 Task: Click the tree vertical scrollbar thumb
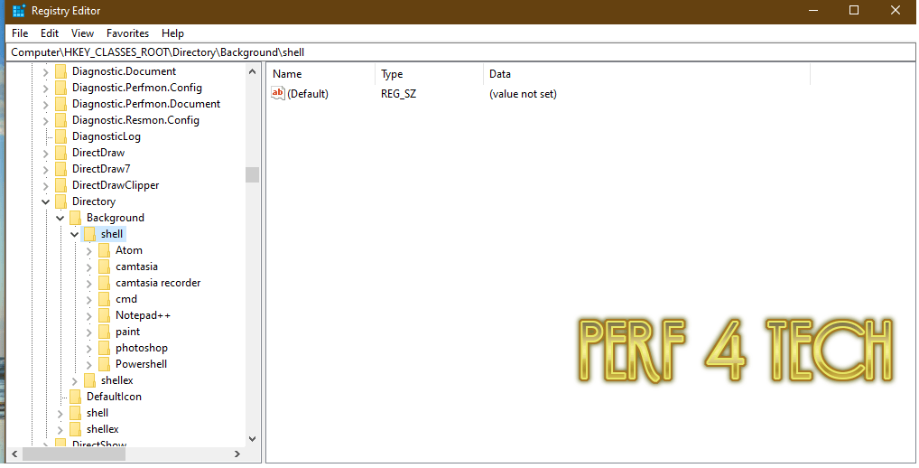point(252,174)
